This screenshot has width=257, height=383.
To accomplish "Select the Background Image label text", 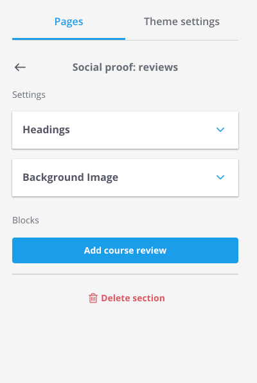I will pyautogui.click(x=71, y=177).
